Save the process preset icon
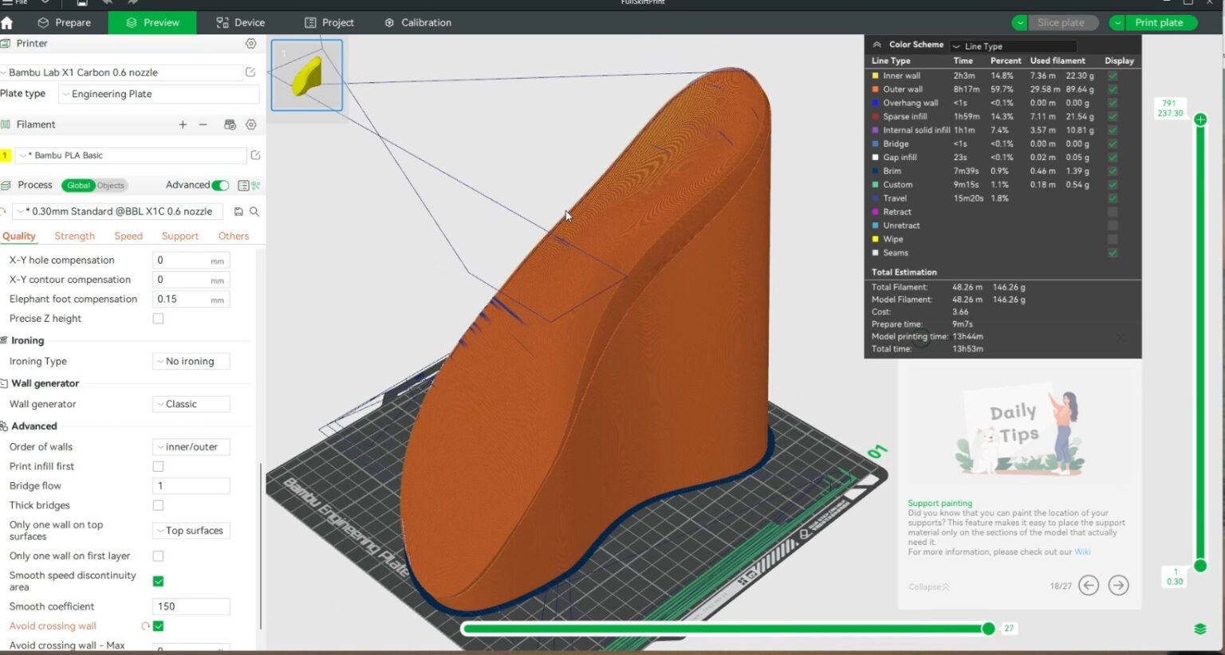Viewport: 1225px width, 655px height. (x=238, y=212)
